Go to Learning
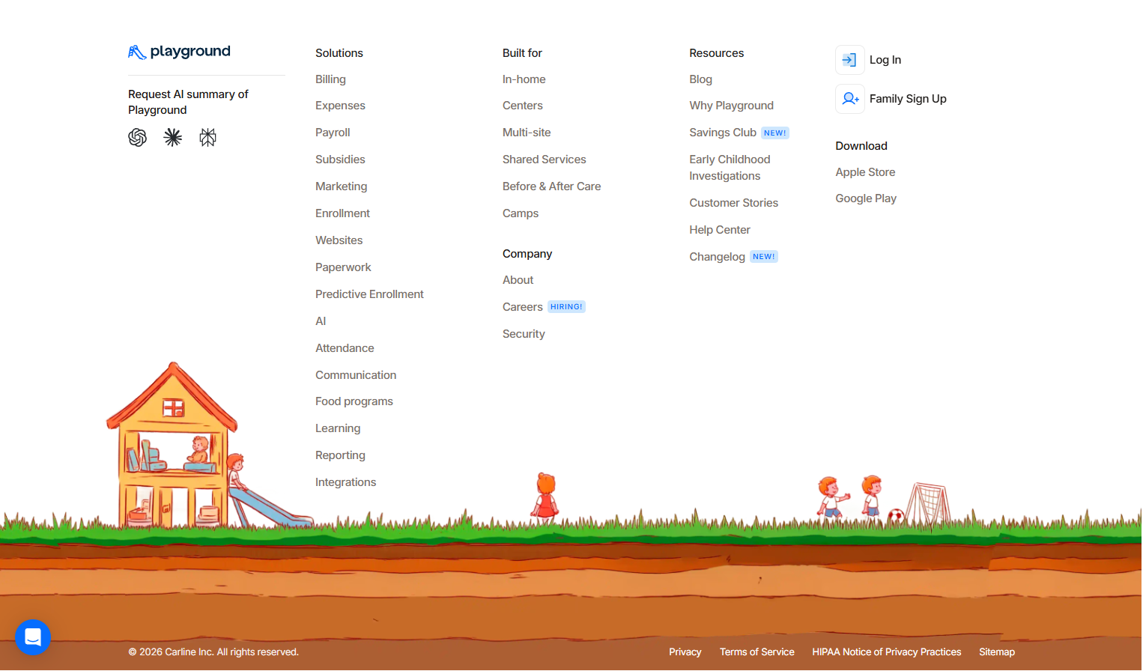Image resolution: width=1143 pixels, height=671 pixels. 338,428
